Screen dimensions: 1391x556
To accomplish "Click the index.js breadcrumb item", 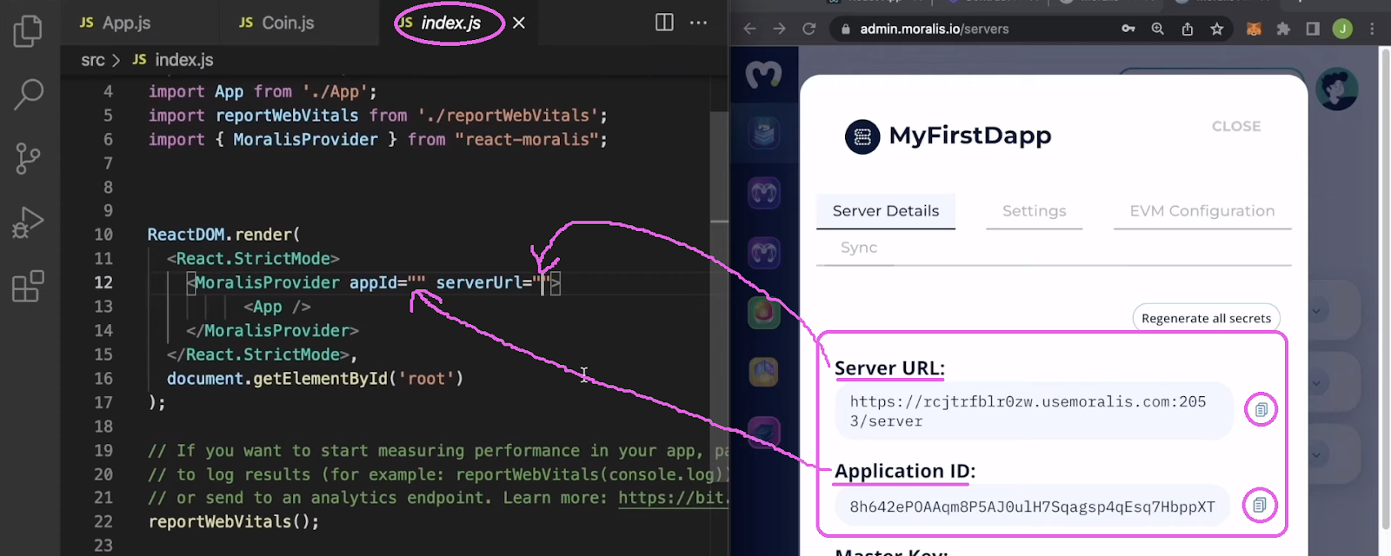I will [x=173, y=60].
